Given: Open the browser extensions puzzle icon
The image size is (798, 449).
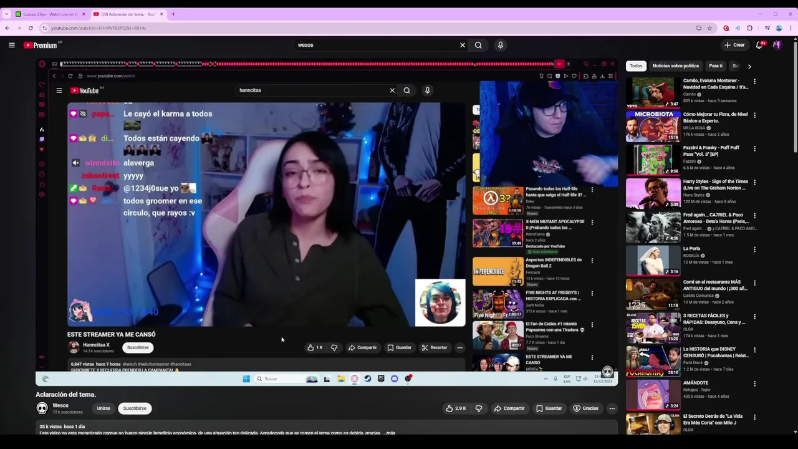Looking at the screenshot, I should pyautogui.click(x=749, y=28).
